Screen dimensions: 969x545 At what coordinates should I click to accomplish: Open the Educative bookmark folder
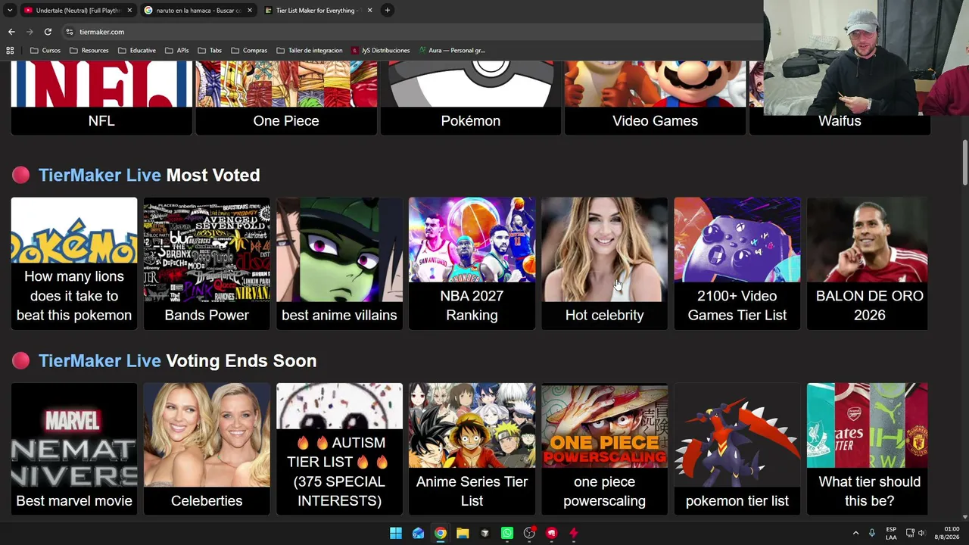[136, 51]
